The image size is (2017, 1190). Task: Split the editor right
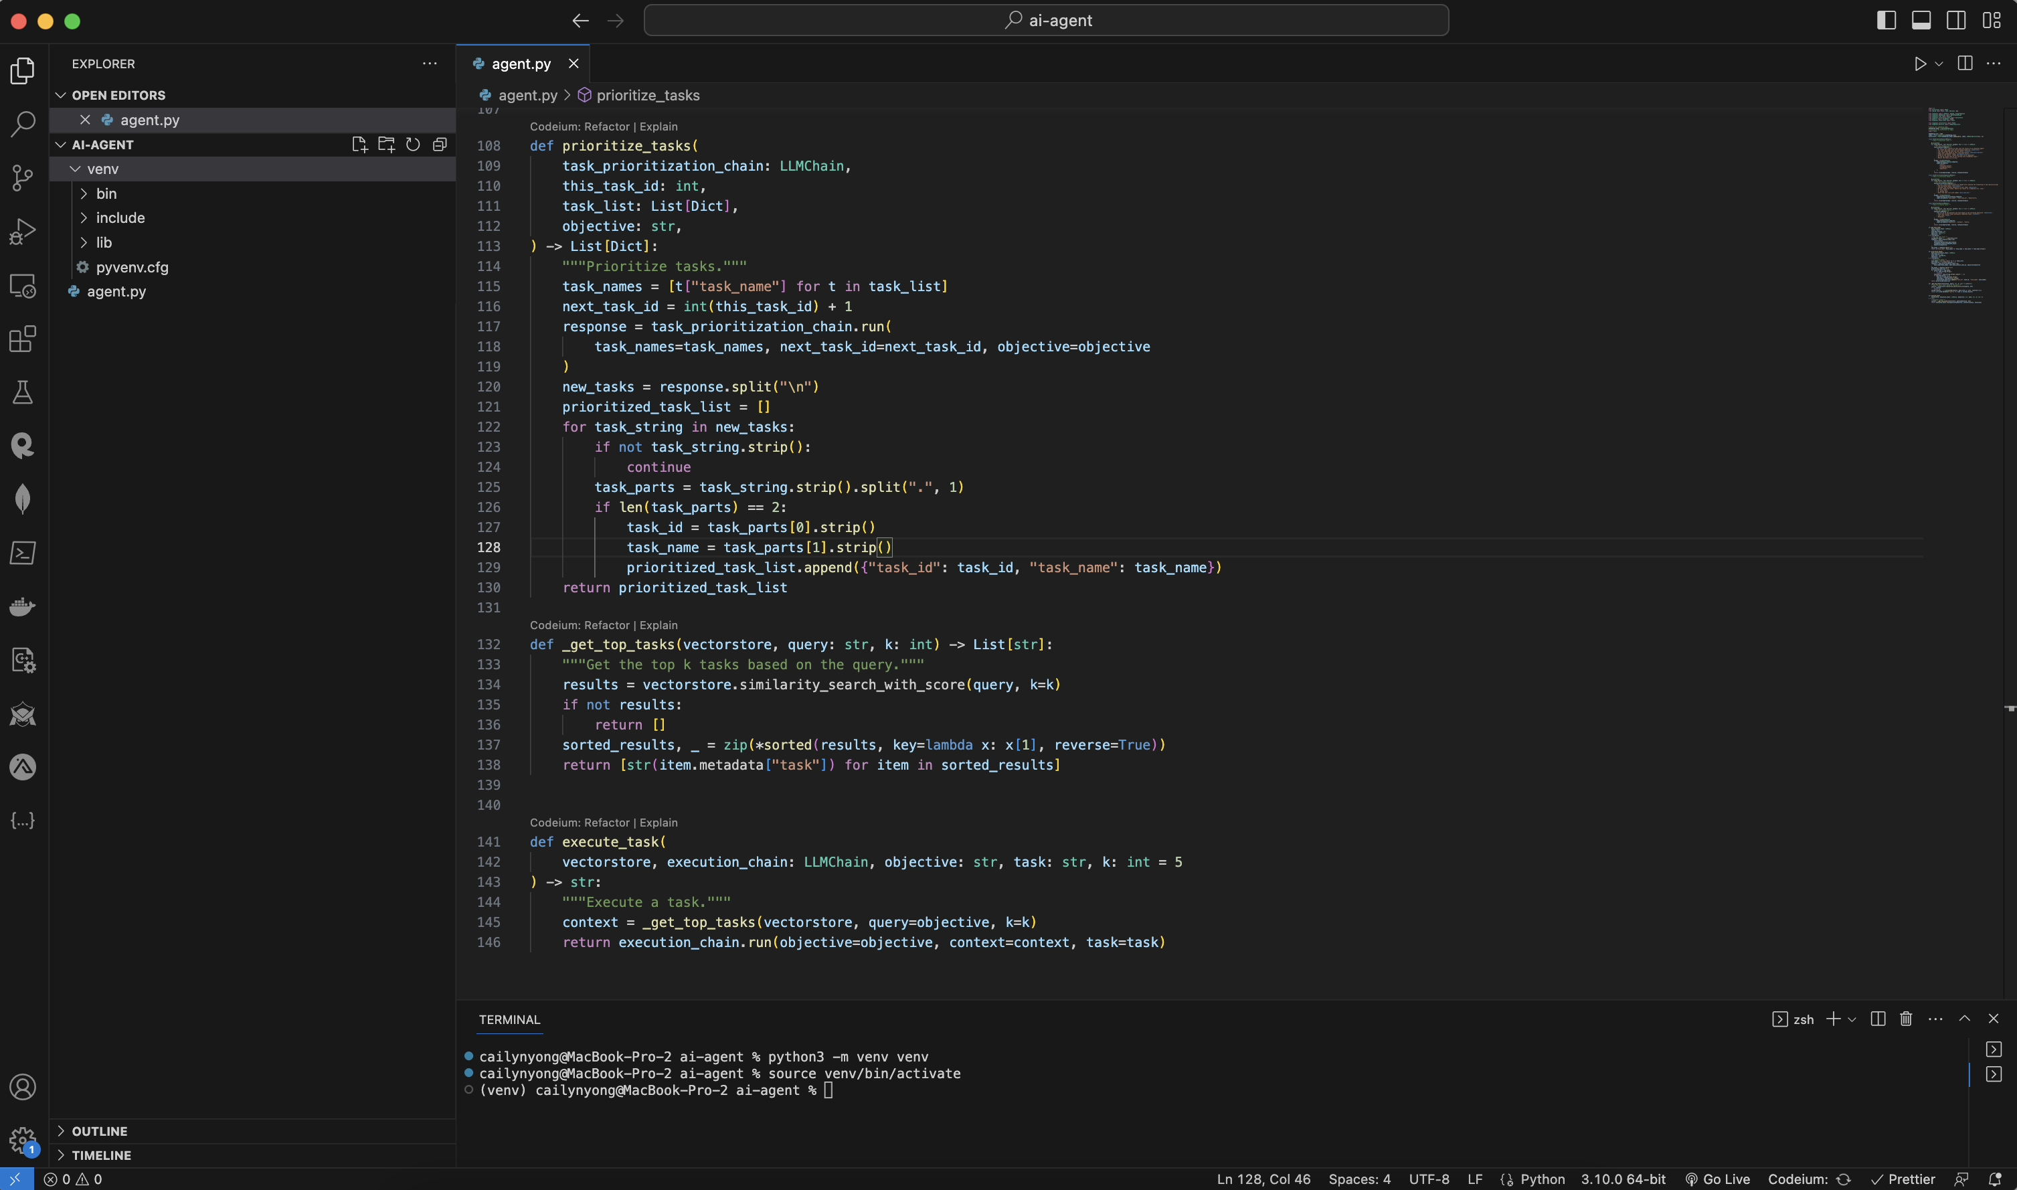[1965, 64]
